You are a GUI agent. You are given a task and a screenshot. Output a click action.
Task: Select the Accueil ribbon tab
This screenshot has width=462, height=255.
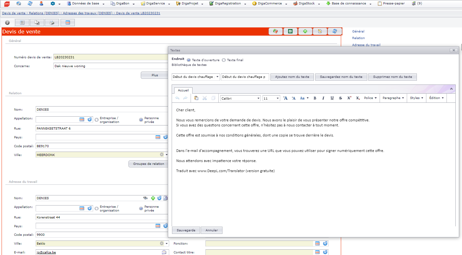[183, 90]
